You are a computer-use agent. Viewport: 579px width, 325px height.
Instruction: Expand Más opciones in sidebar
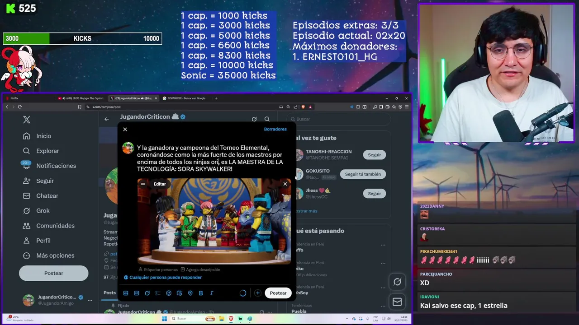pyautogui.click(x=49, y=255)
